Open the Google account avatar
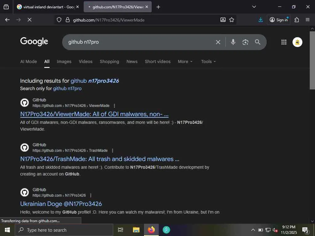 pyautogui.click(x=297, y=42)
